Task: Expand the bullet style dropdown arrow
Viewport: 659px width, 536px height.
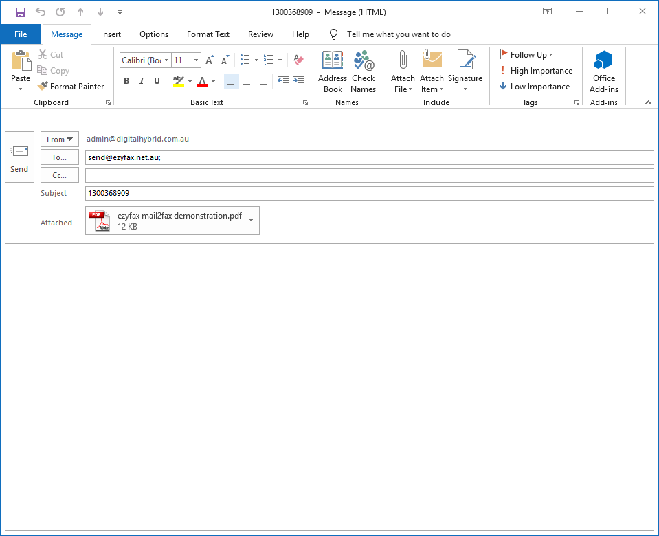Action: pyautogui.click(x=256, y=60)
